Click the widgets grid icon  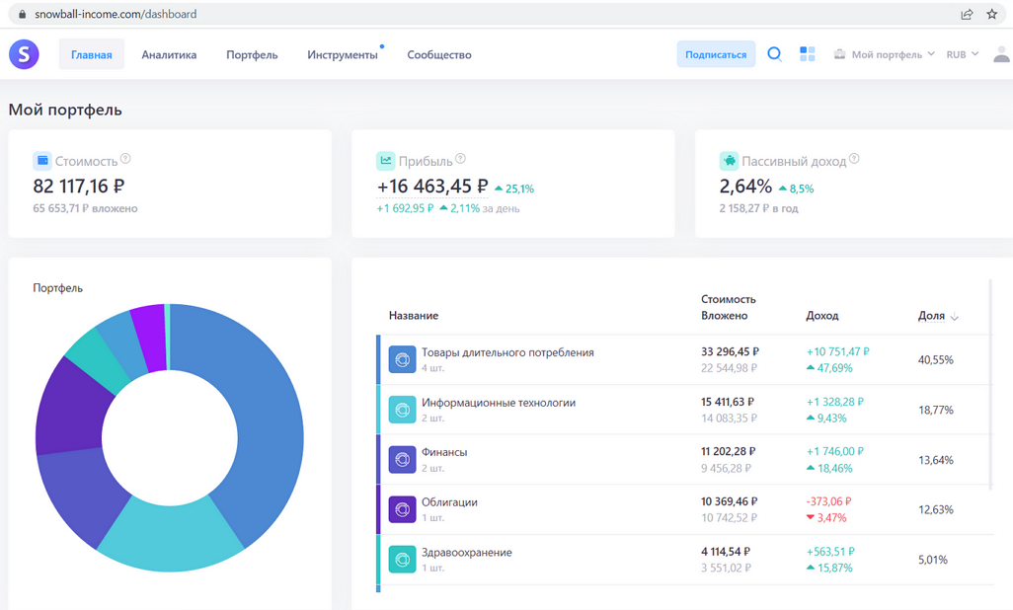click(x=807, y=54)
